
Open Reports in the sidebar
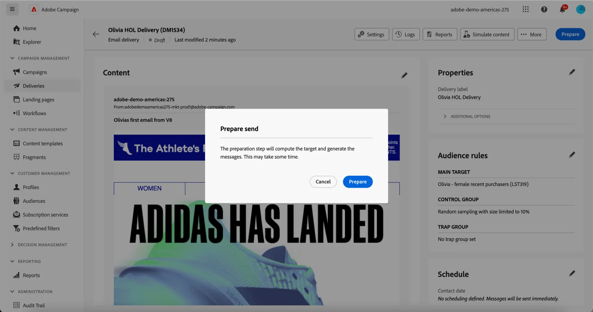43,275
